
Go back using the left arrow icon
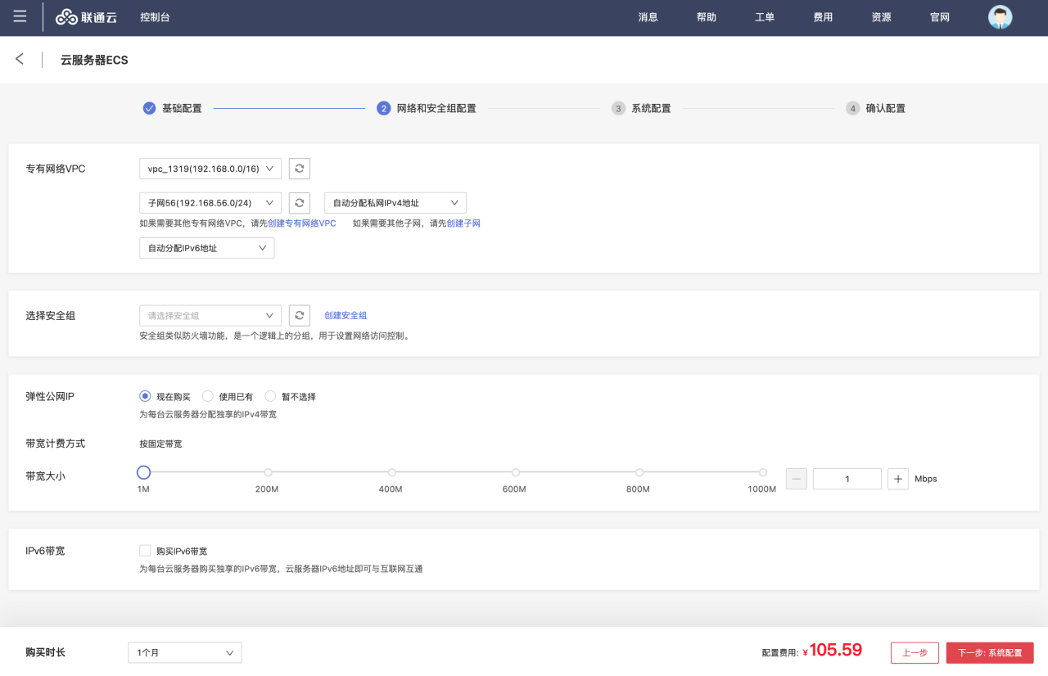pyautogui.click(x=20, y=60)
